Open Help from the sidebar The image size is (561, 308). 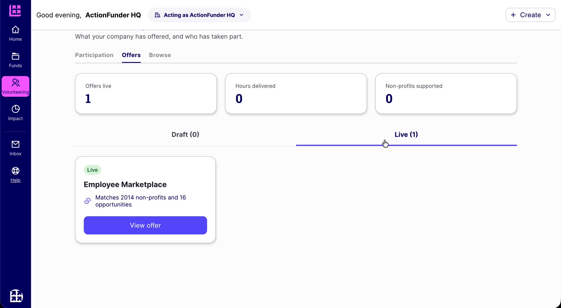(x=15, y=174)
